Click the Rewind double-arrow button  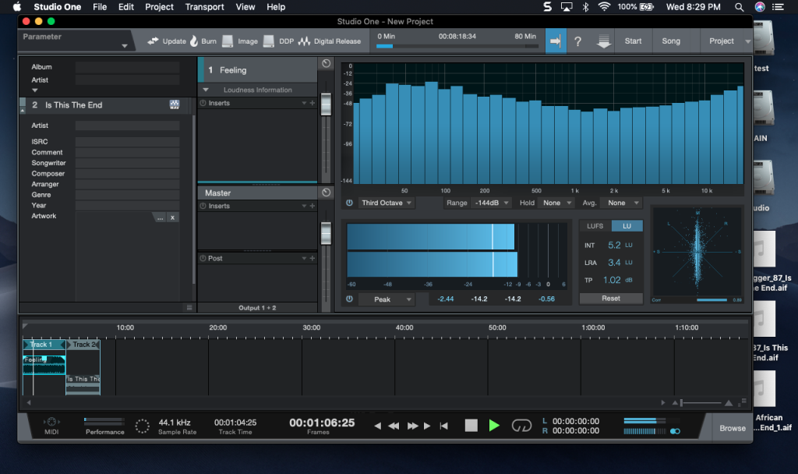click(x=394, y=426)
